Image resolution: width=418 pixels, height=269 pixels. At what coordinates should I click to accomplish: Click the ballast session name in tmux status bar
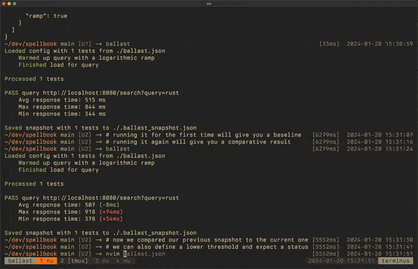(x=20, y=260)
